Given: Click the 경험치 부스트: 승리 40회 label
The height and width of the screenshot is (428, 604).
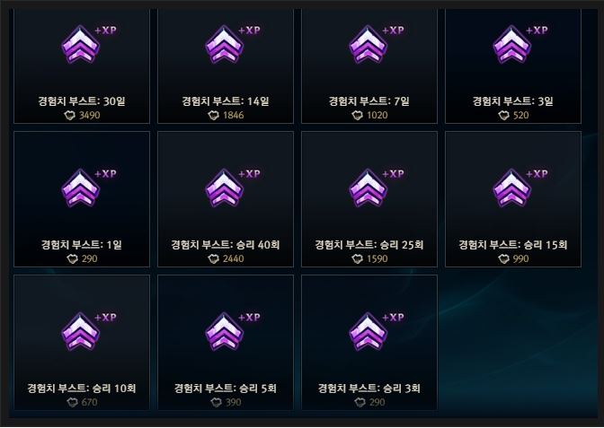Looking at the screenshot, I should click(226, 245).
